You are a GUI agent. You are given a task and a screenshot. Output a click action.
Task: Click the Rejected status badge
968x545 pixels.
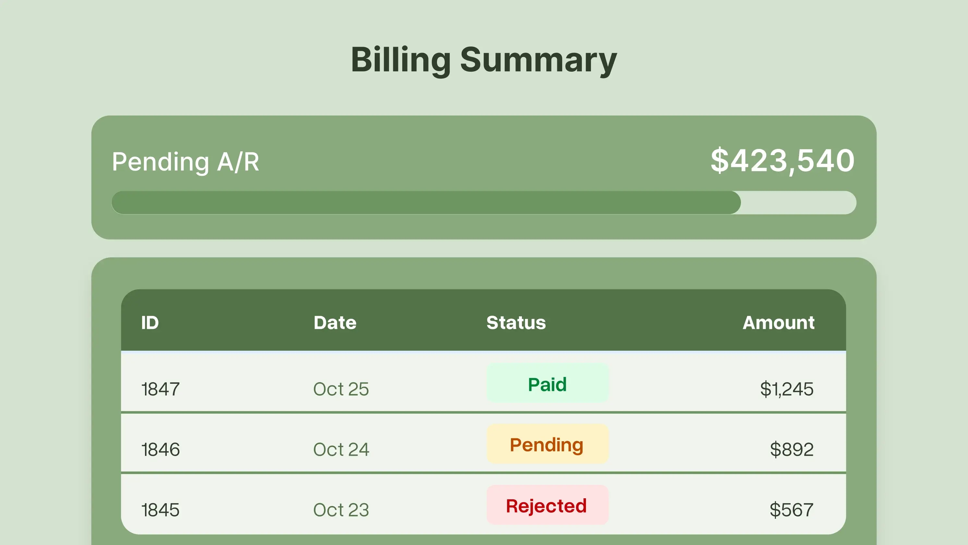coord(547,505)
